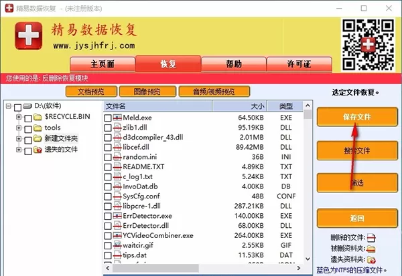The height and width of the screenshot is (276, 402).
Task: Click the libpcre-1.dll file icon
Action: (x=117, y=206)
